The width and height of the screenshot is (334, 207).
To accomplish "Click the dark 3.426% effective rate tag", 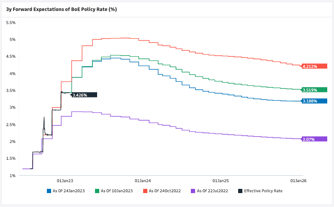I will coord(84,95).
